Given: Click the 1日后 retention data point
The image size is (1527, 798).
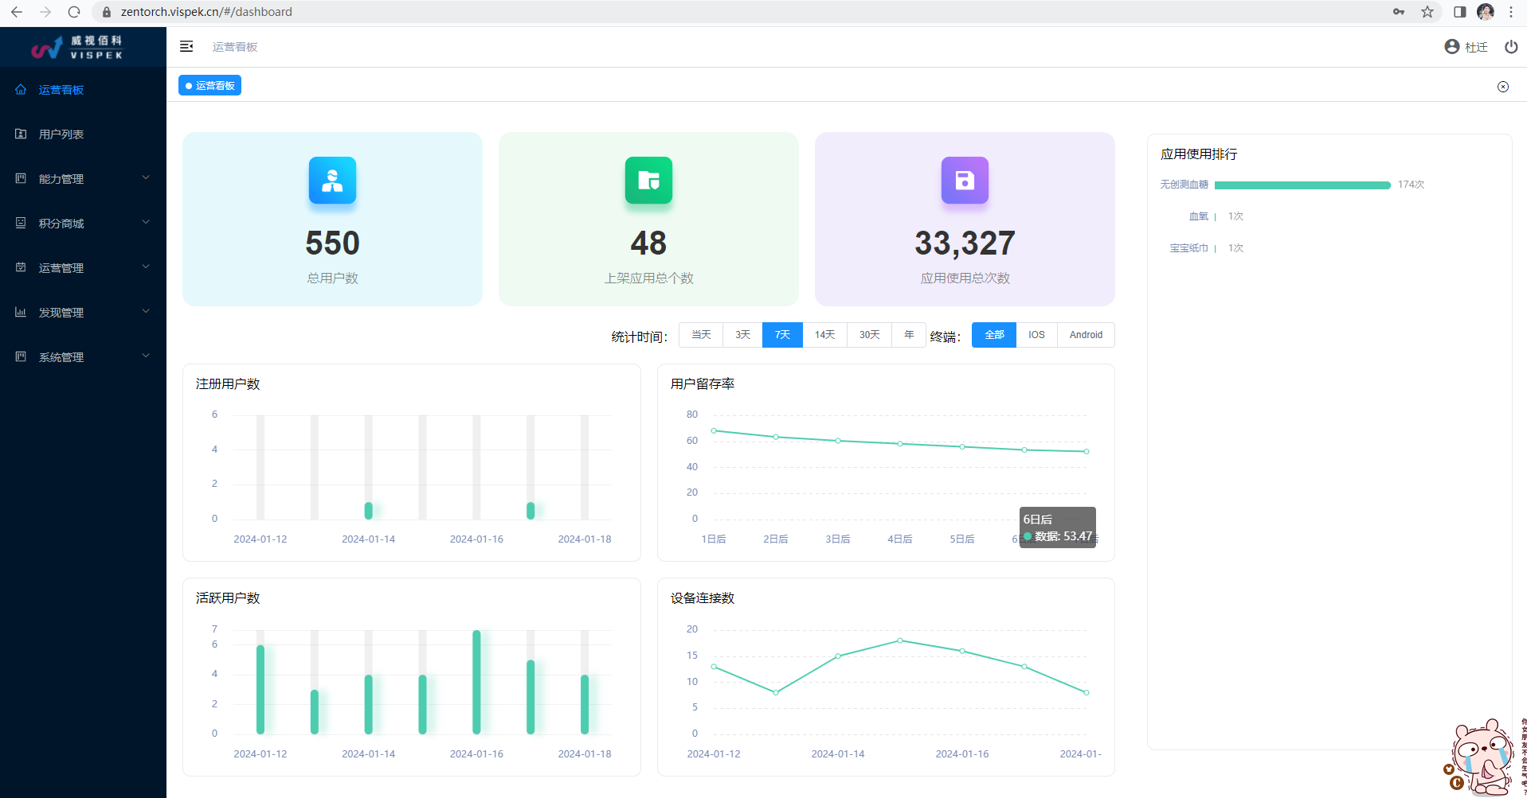Looking at the screenshot, I should [x=714, y=430].
